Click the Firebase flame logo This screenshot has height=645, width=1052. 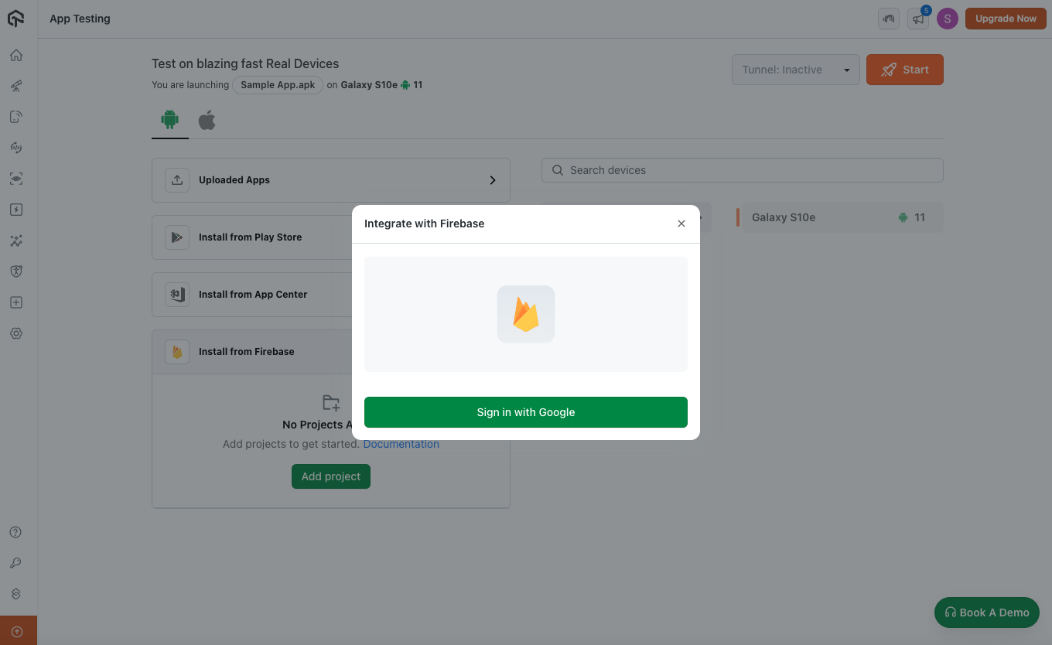(x=526, y=315)
